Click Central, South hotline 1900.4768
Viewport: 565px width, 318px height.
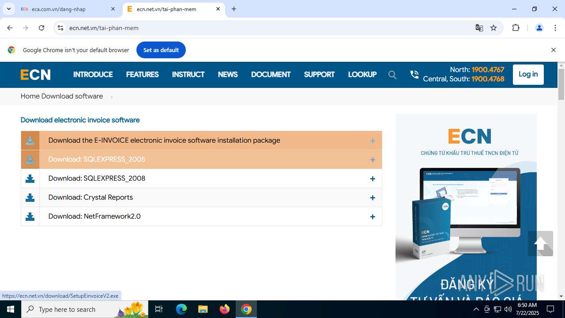pyautogui.click(x=488, y=79)
